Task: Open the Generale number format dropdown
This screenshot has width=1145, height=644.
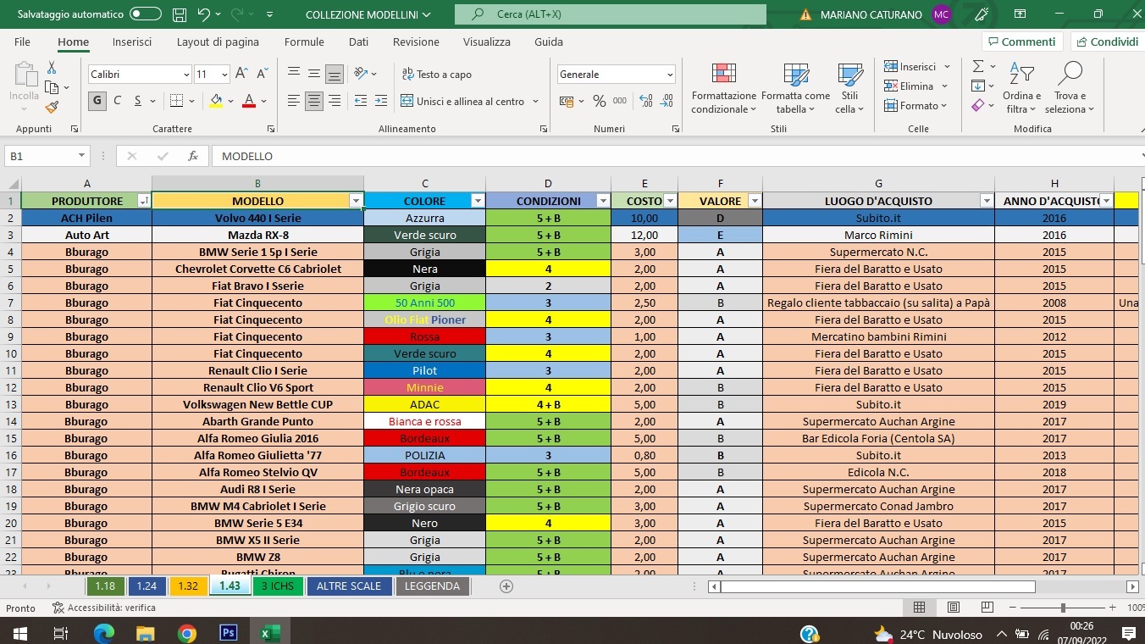Action: coord(669,75)
